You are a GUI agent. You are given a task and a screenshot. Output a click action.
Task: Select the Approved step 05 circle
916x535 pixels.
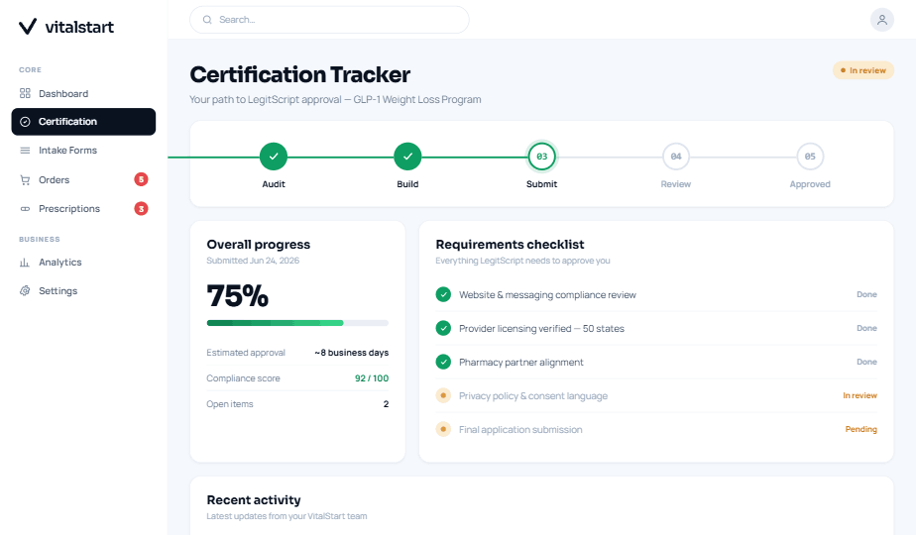[x=810, y=157]
